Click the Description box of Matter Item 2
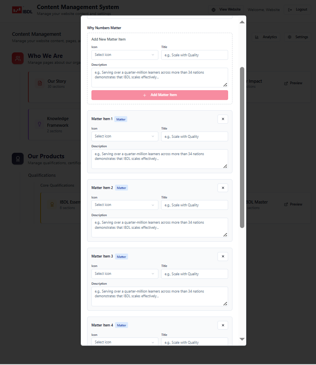316x365 pixels. 160,228
